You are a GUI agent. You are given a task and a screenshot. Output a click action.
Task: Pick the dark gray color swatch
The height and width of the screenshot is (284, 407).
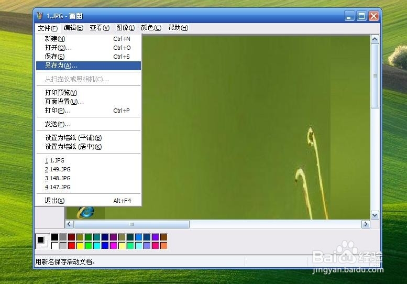[x=63, y=237]
